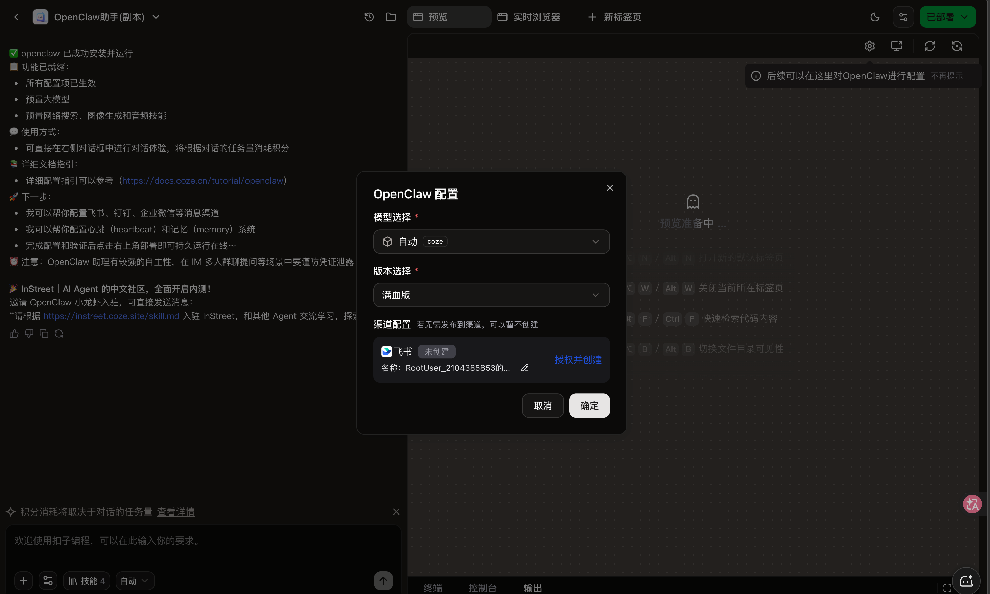This screenshot has width=990, height=594.
Task: Click the send arrow button
Action: [x=383, y=580]
